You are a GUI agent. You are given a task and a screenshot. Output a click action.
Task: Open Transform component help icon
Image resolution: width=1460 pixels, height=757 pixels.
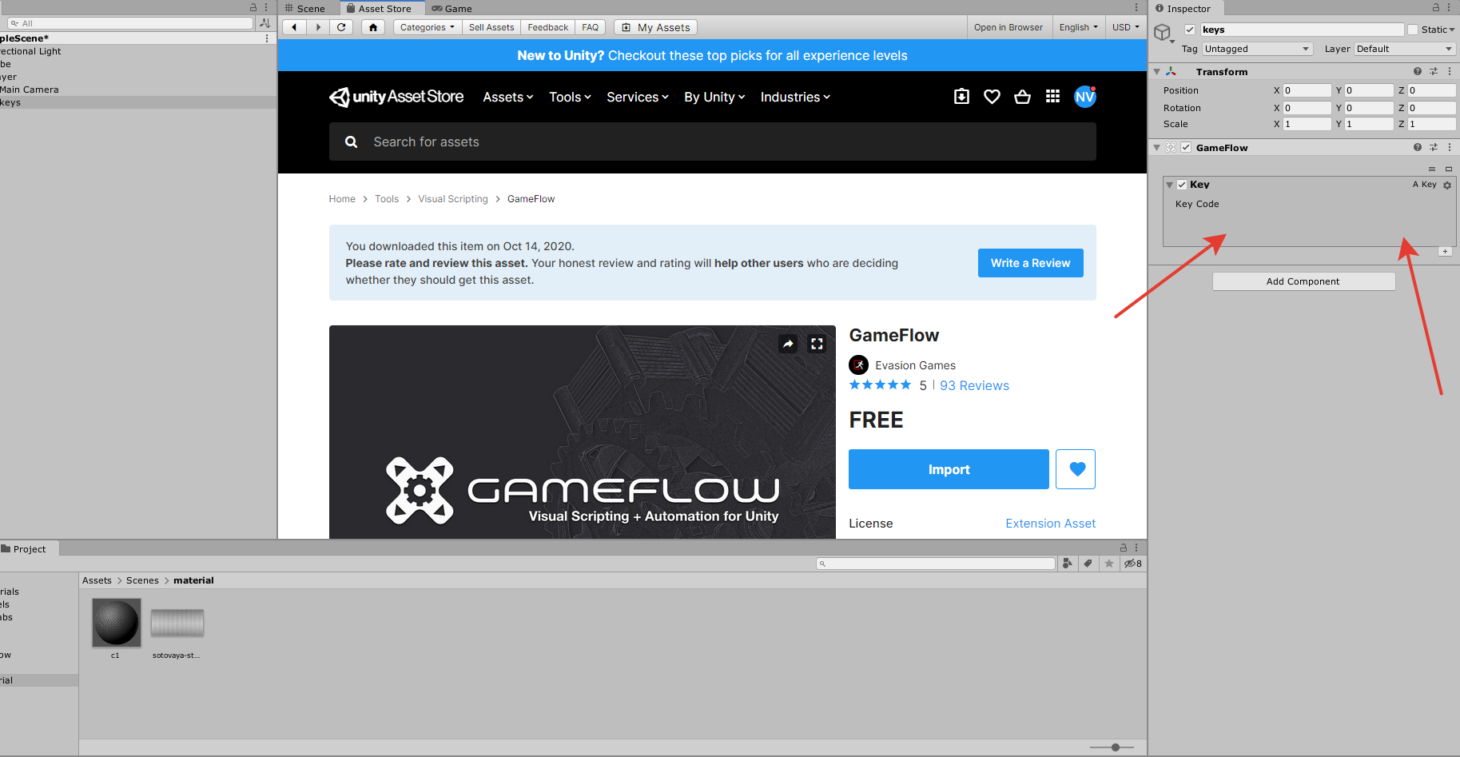click(1418, 71)
